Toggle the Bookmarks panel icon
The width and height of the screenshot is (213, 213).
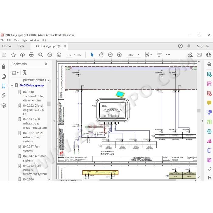click(x=4, y=86)
